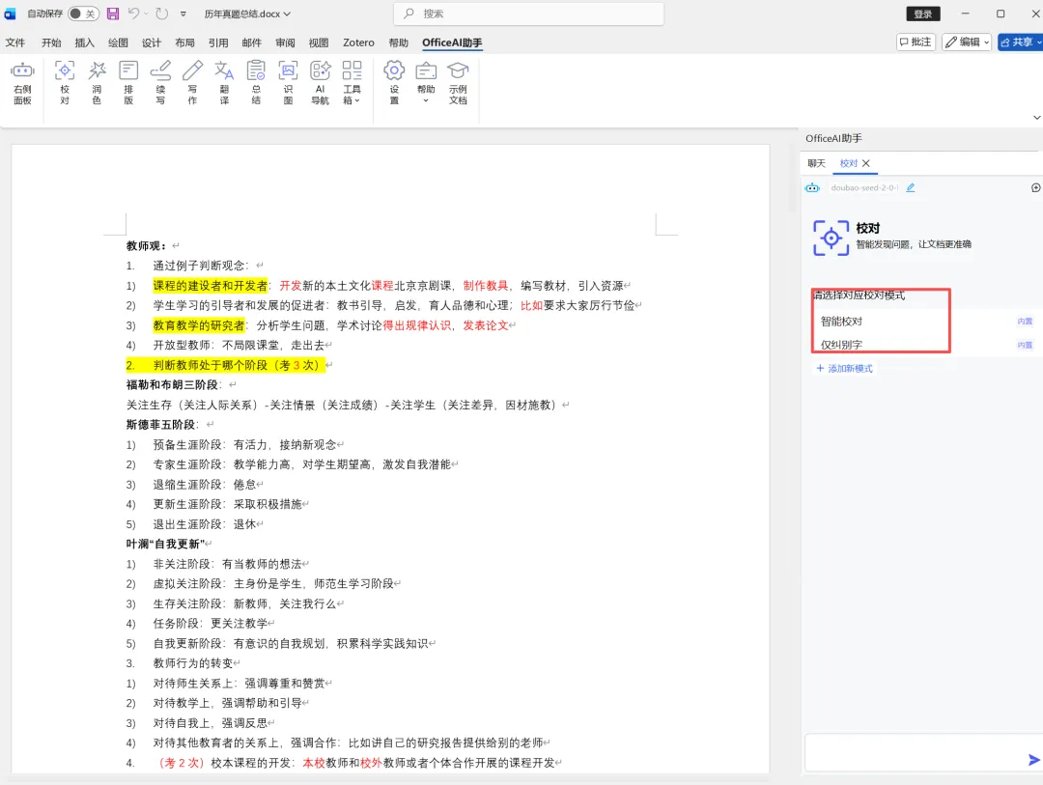Select the 润色 polish tool
Screen dimensions: 1043x785
(97, 83)
